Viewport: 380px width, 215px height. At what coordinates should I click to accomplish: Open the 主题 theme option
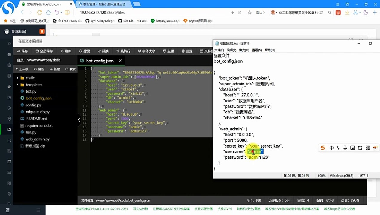pyautogui.click(x=168, y=51)
